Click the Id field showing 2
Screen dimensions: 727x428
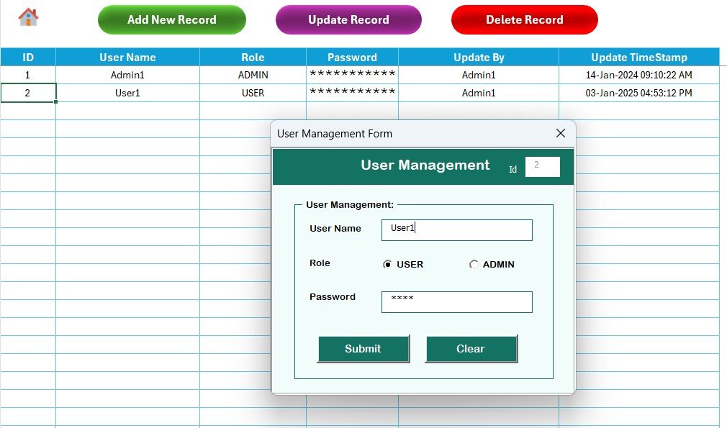[x=542, y=166]
